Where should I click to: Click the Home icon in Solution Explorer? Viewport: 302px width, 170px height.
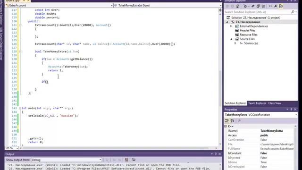coord(238,6)
